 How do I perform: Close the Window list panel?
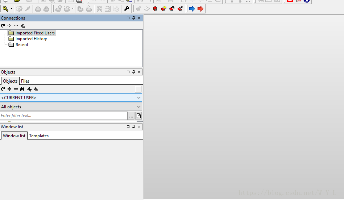click(139, 126)
